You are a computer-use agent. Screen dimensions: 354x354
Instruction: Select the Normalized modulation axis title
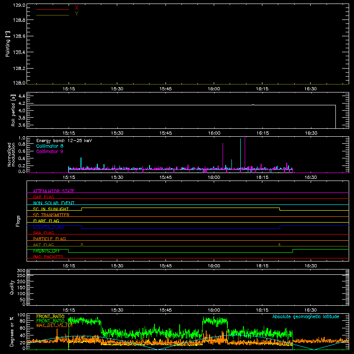[11, 154]
